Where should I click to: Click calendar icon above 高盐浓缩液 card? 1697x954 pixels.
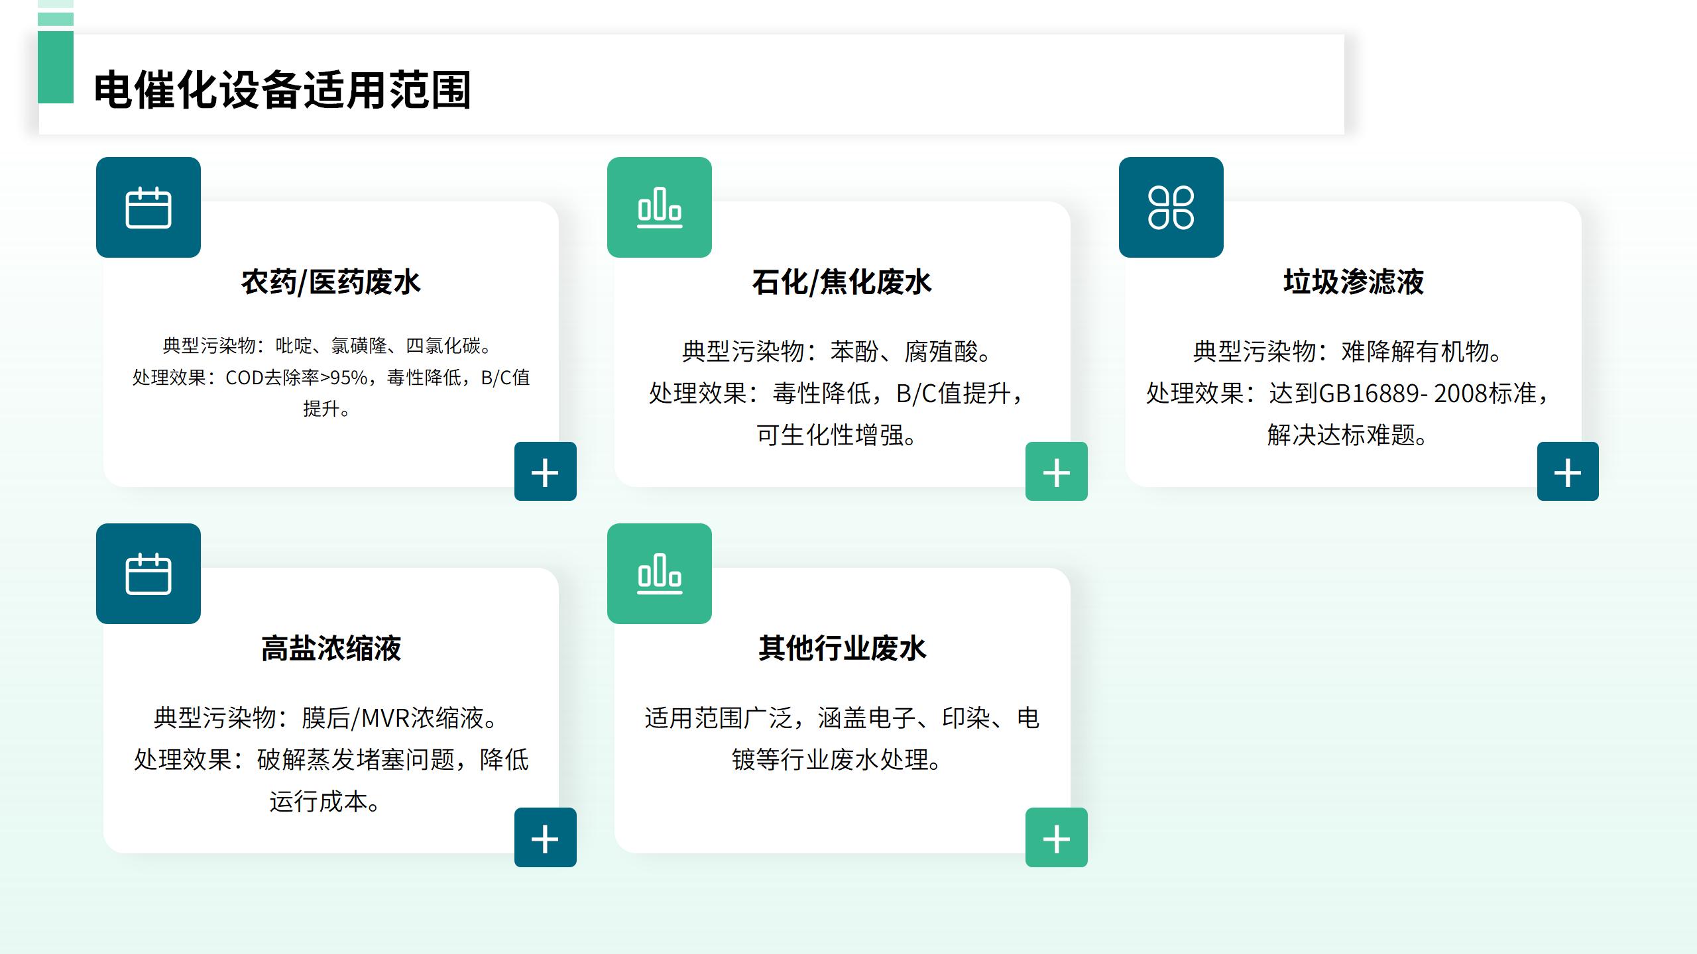pos(148,574)
